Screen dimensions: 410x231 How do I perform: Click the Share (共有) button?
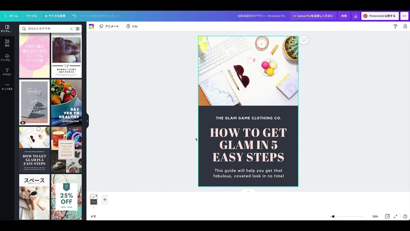coord(344,16)
